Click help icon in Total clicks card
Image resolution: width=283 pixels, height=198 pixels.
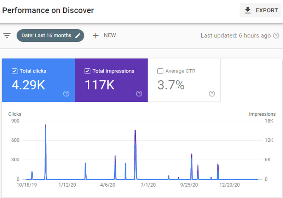tap(66, 94)
